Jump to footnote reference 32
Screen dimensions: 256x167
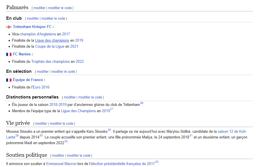point(66,141)
